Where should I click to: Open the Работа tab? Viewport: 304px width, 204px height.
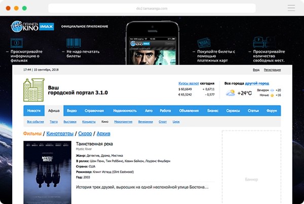(165, 111)
